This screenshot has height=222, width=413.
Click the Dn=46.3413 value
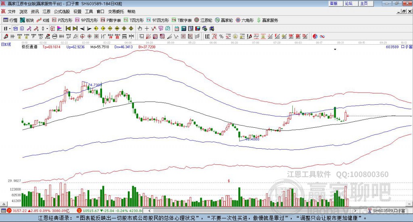click(123, 47)
